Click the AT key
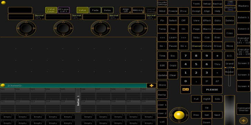251x125 pixels. click(x=218, y=81)
